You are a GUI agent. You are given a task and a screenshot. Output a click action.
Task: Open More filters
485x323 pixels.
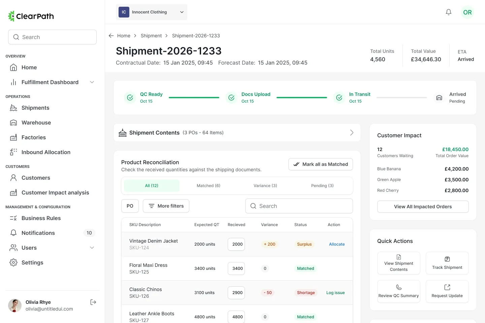(166, 206)
